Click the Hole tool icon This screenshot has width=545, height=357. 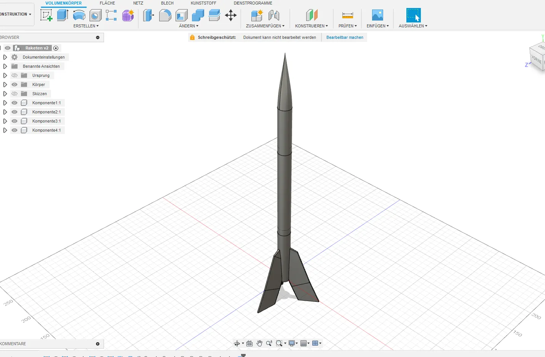[95, 15]
